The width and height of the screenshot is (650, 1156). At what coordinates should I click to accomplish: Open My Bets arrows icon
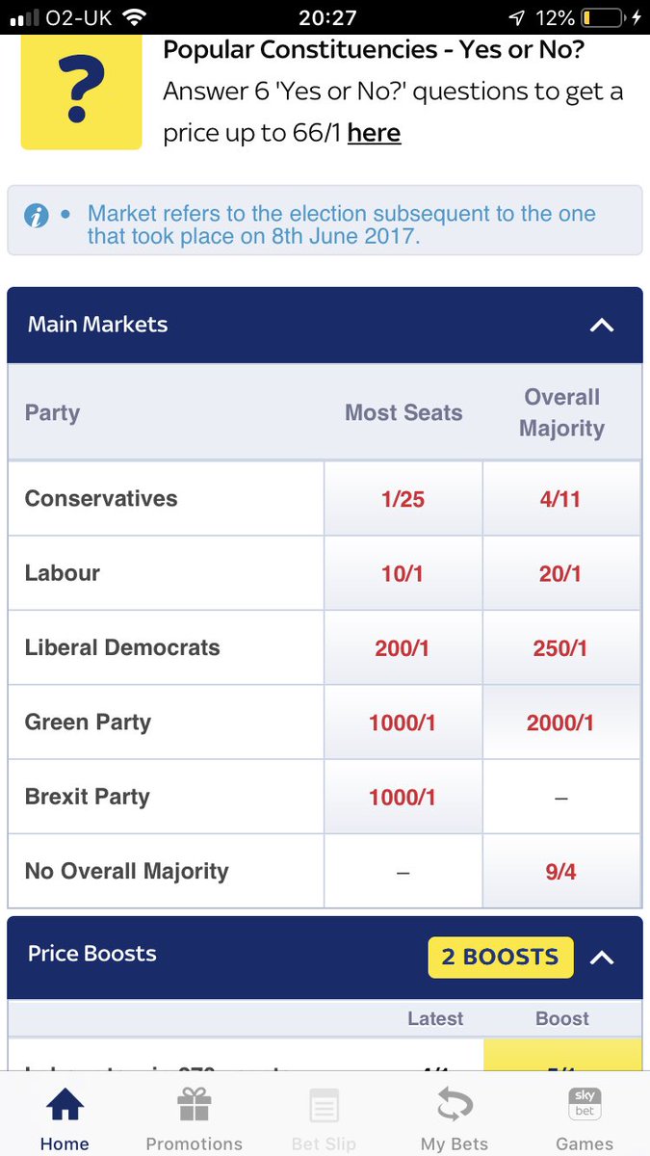tap(455, 1105)
